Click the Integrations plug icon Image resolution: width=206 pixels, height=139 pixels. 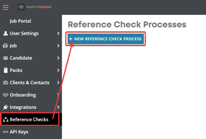[5, 107]
